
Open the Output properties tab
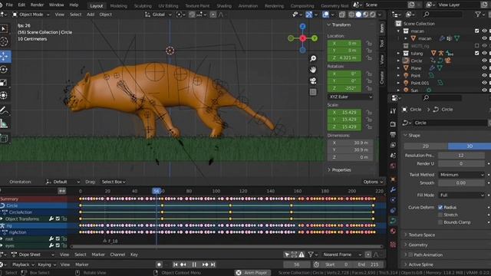point(393,135)
